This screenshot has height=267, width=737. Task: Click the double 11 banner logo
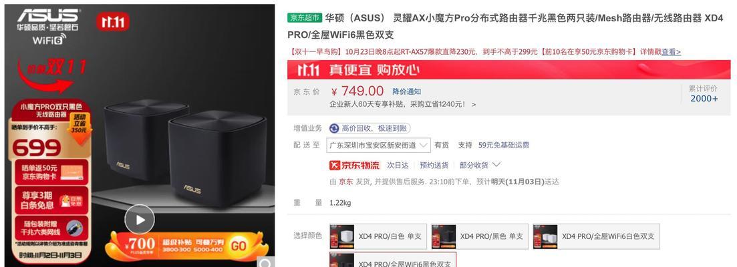coord(308,70)
